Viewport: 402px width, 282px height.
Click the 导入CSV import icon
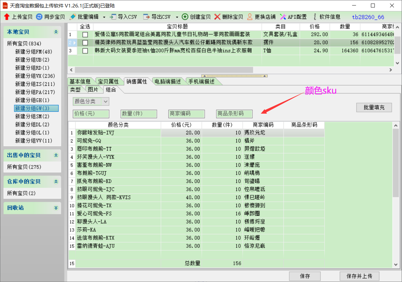pos(113,17)
